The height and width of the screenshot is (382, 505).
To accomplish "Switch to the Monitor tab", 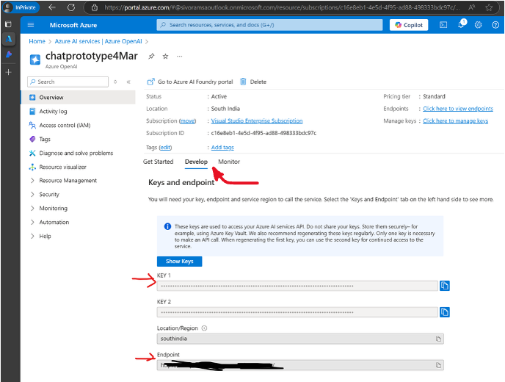I will tap(229, 162).
